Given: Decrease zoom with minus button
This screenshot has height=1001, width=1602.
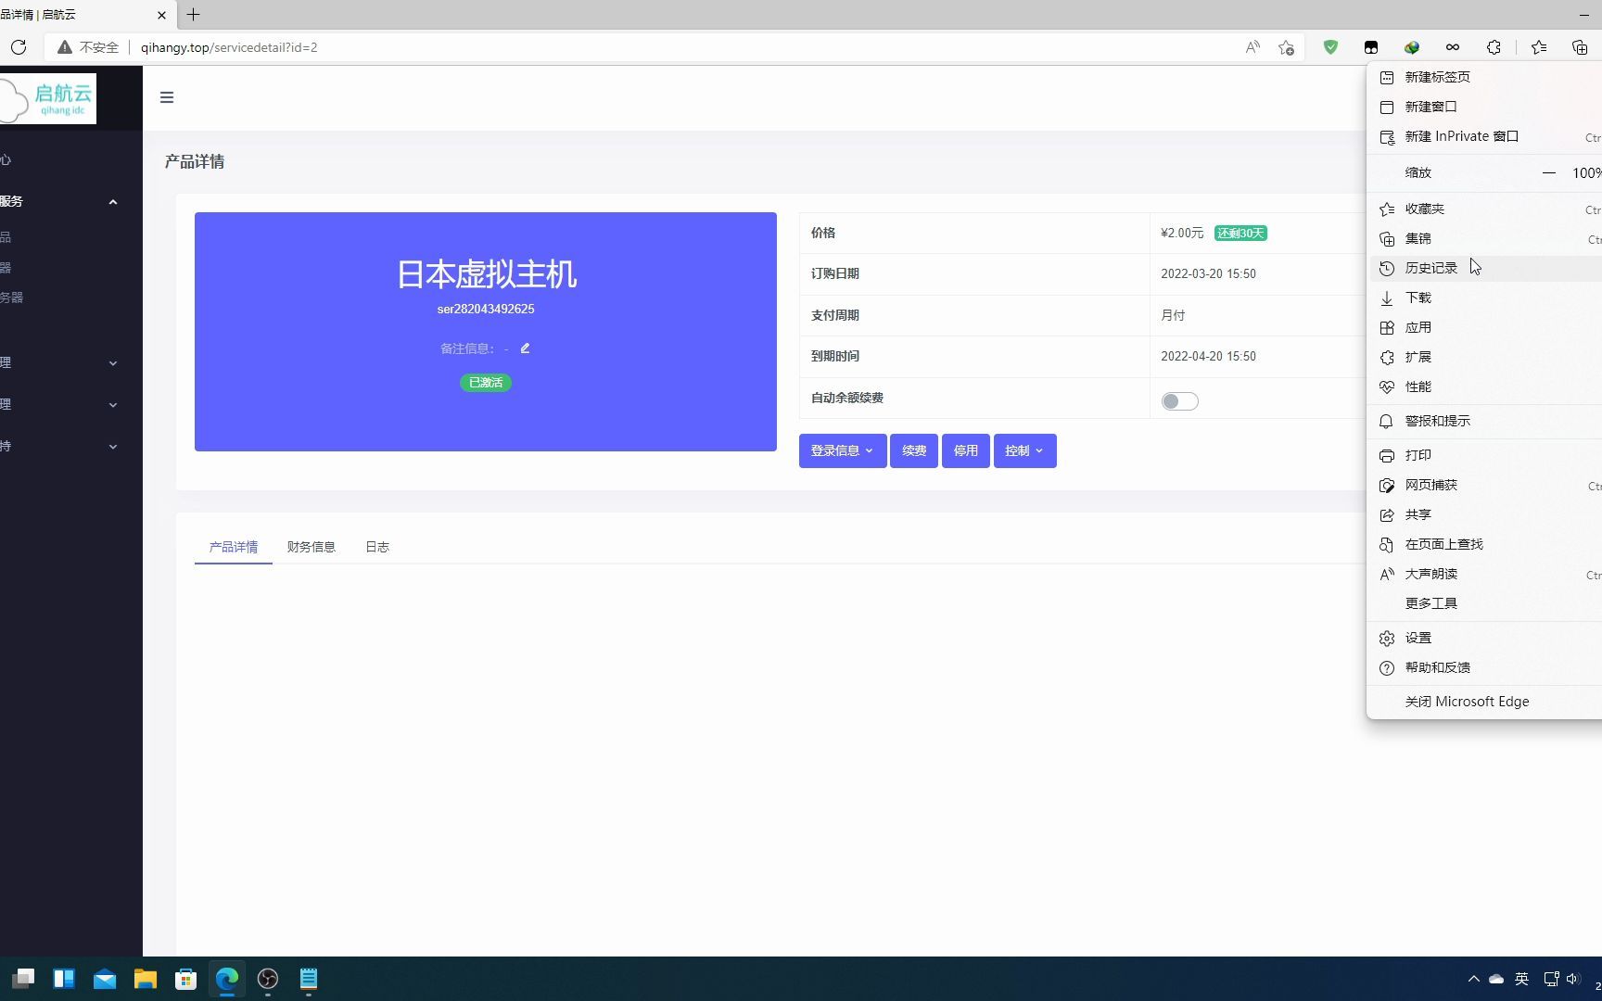Looking at the screenshot, I should pos(1548,173).
